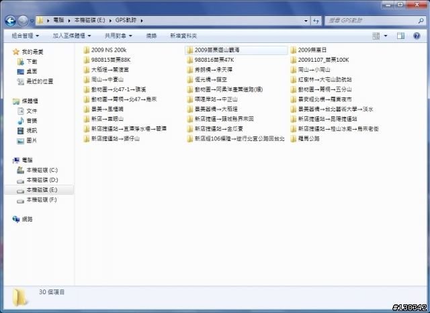Select the 2009無車日 folder
Screen dimensions: 430x313
click(x=308, y=50)
